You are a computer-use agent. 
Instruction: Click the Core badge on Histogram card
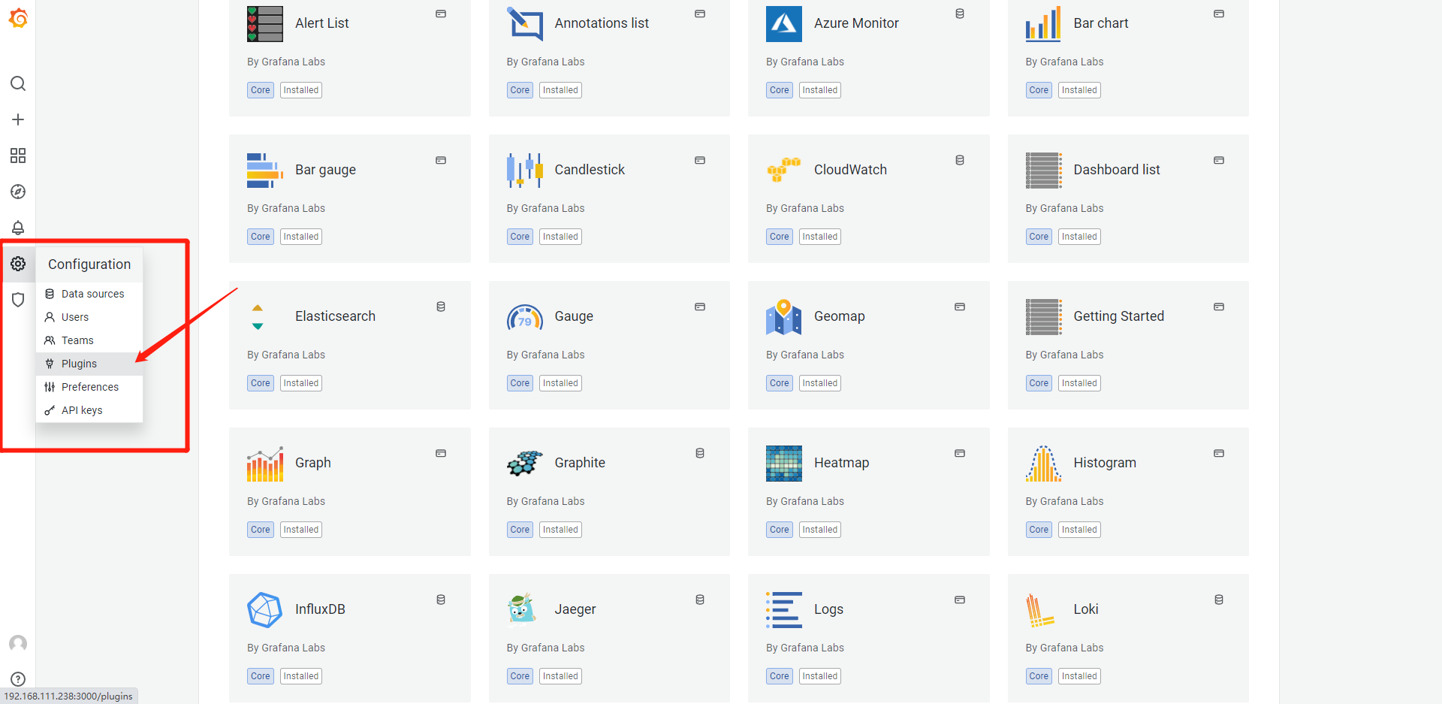(1039, 530)
